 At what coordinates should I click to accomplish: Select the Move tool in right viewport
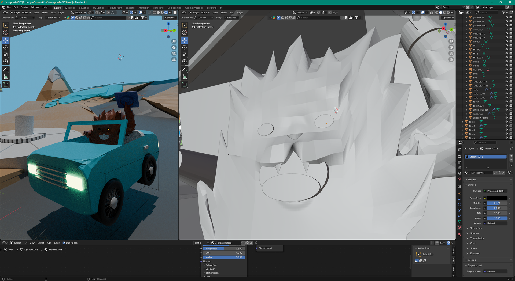point(185,40)
